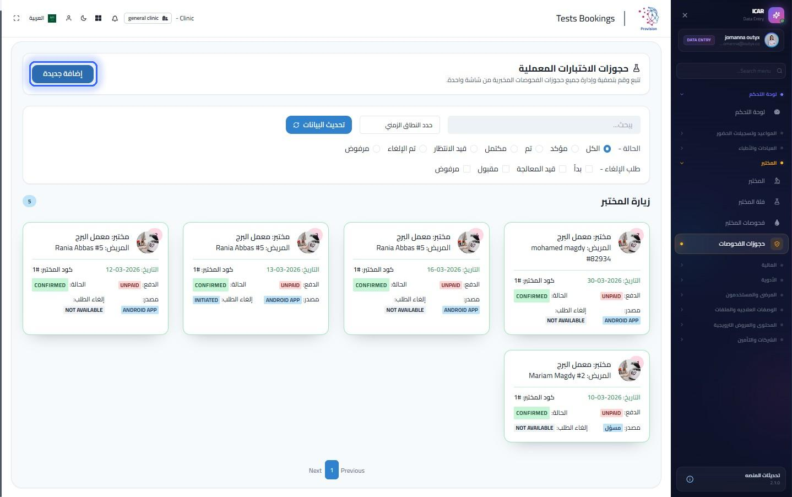792x497 pixels.
Task: Click platform updates info icon
Action: [690, 479]
